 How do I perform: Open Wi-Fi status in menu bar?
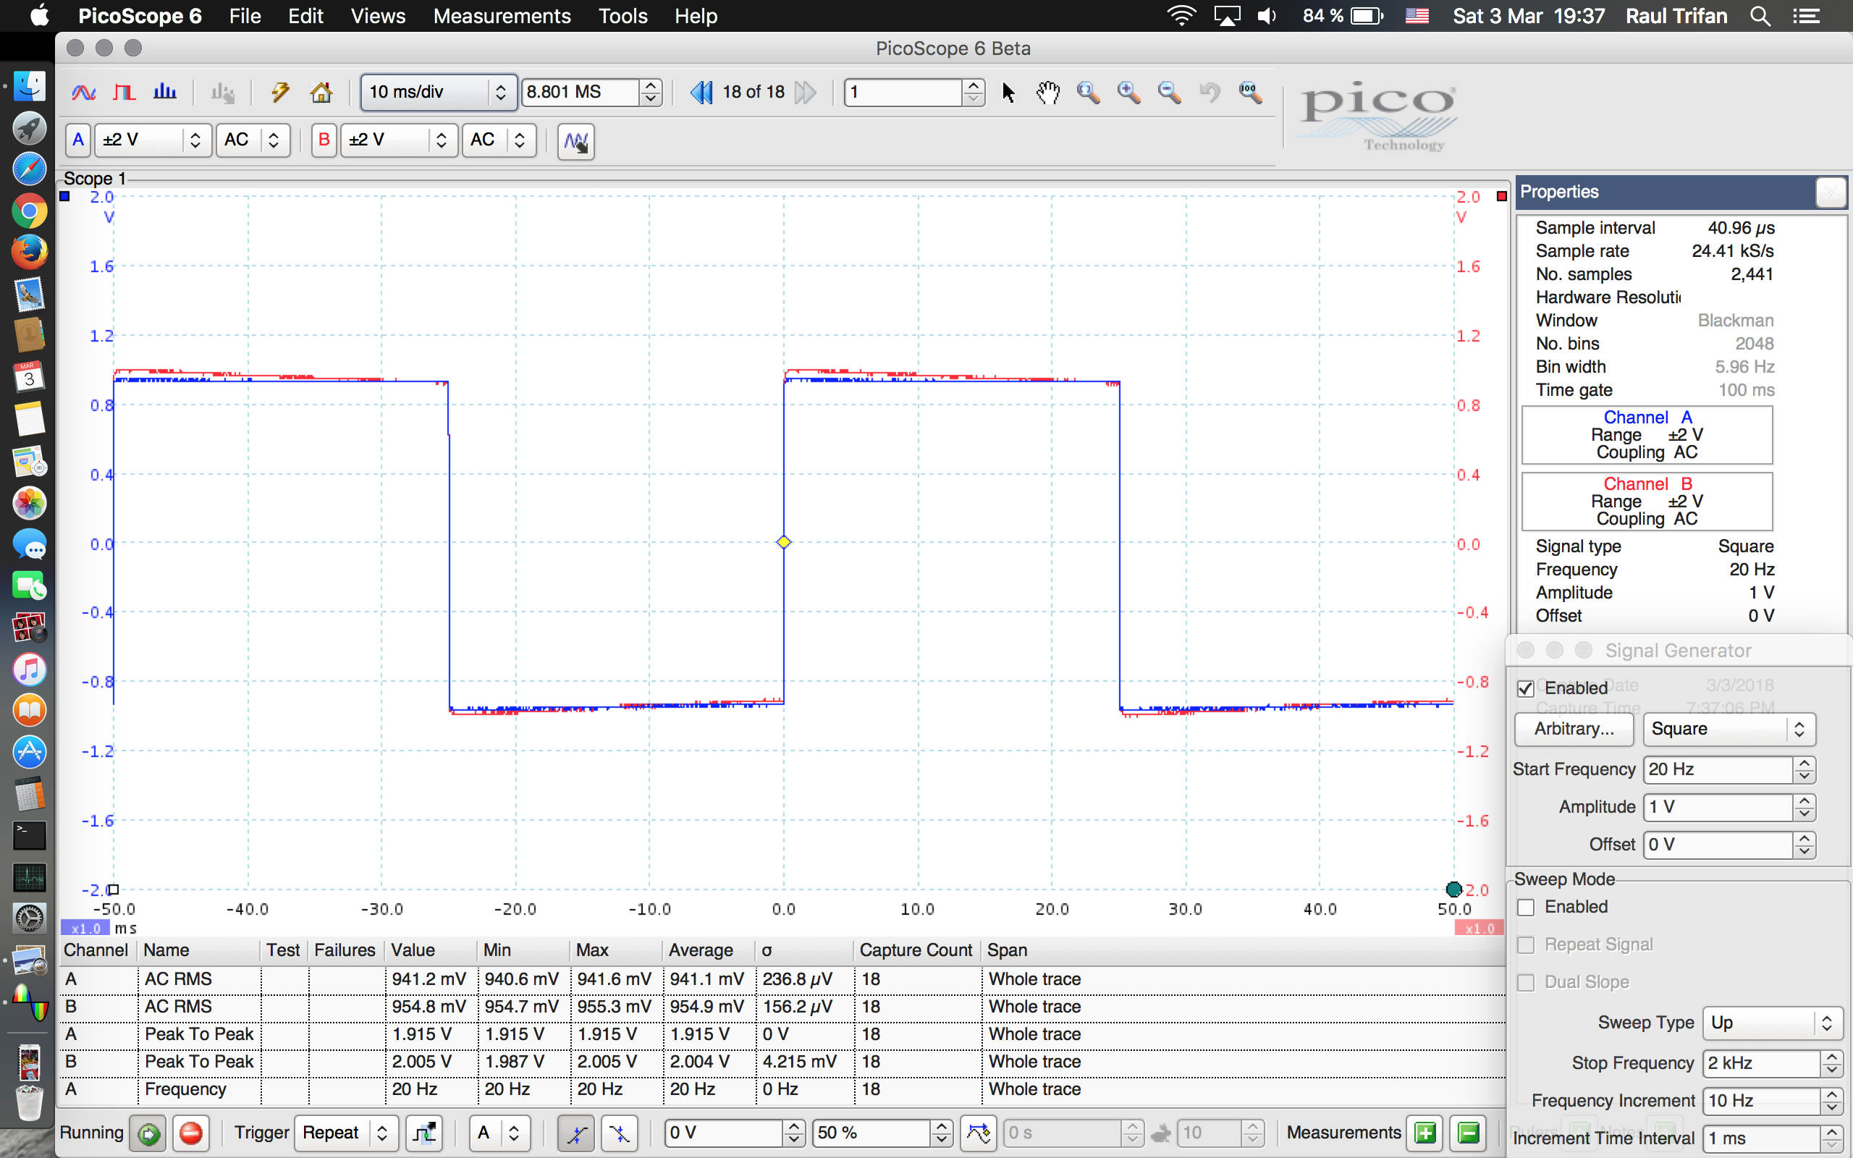1181,16
